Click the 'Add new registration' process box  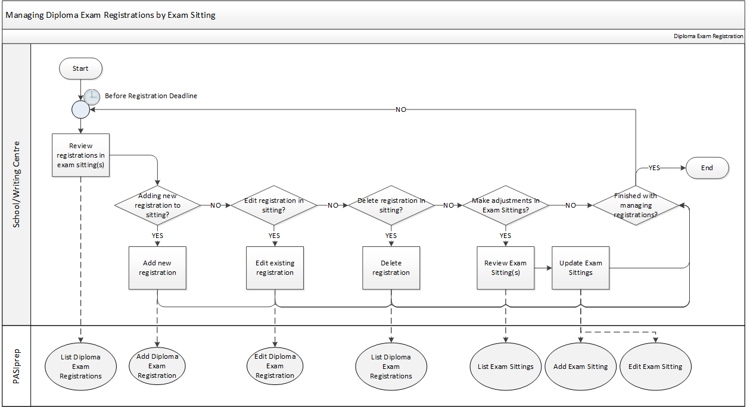158,268
